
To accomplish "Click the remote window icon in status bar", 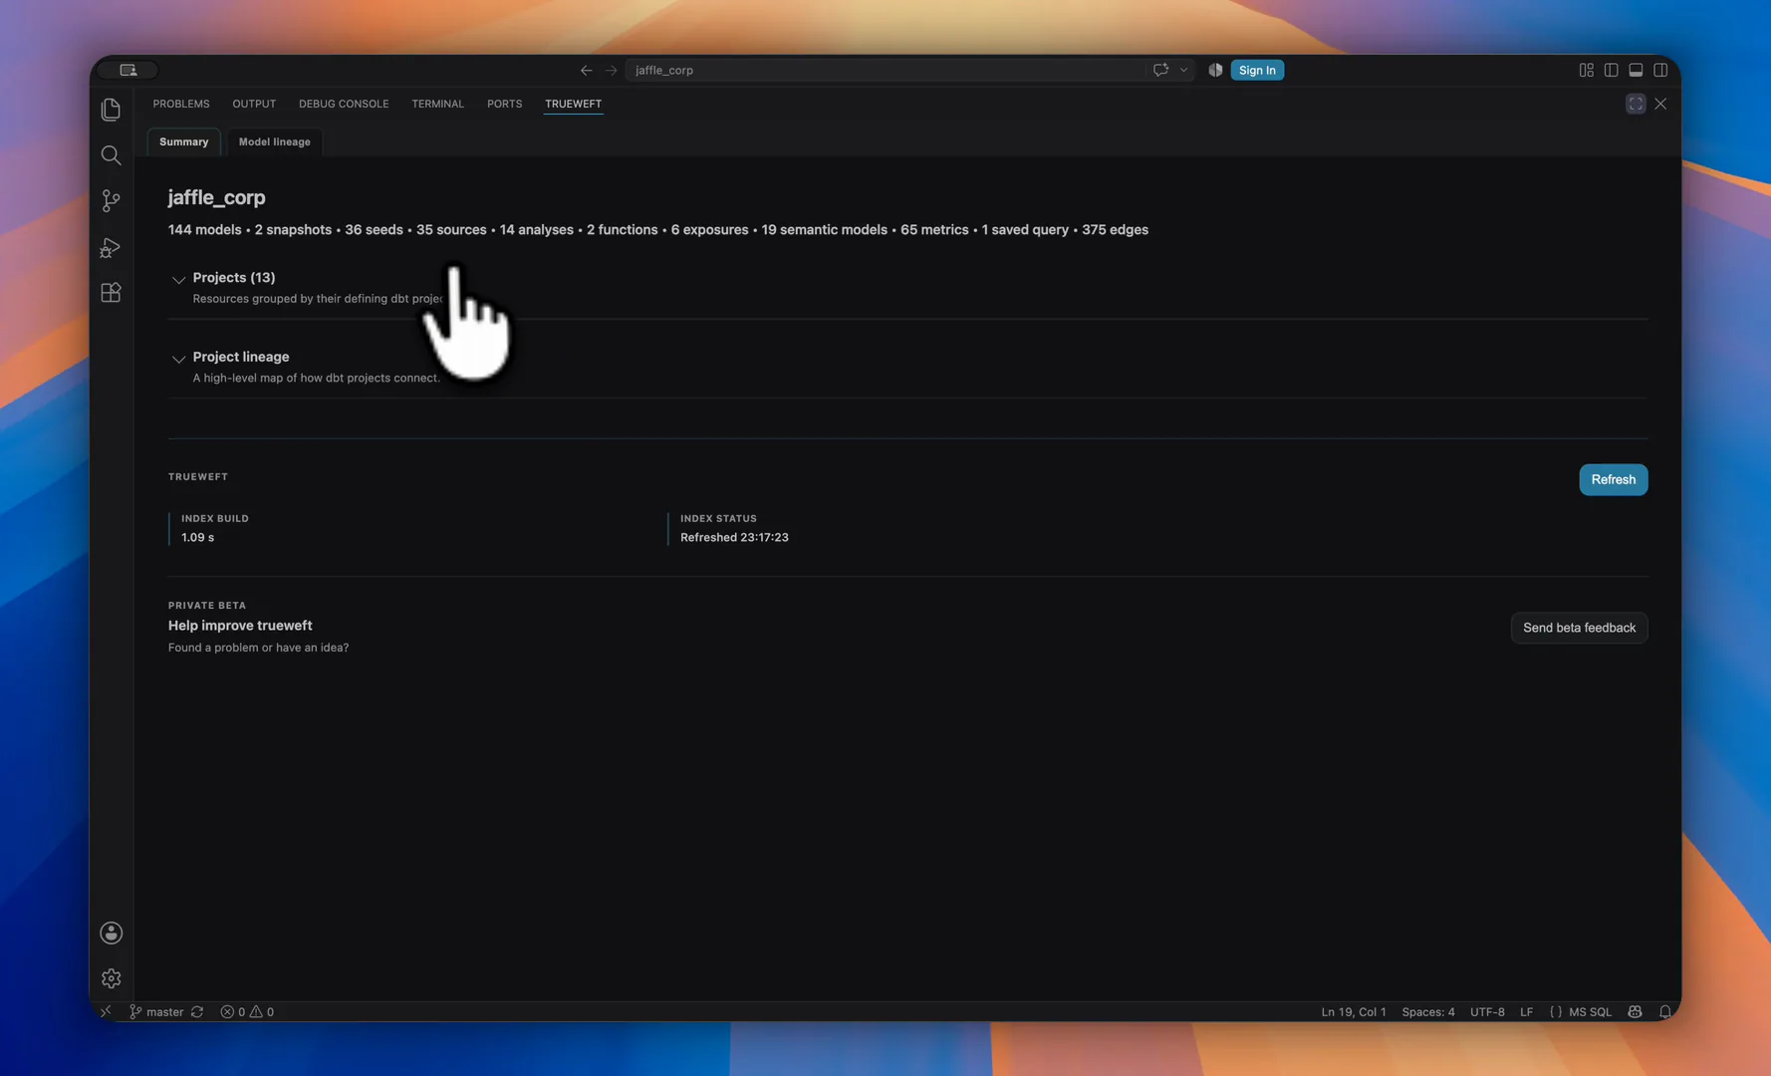I will tap(106, 1011).
